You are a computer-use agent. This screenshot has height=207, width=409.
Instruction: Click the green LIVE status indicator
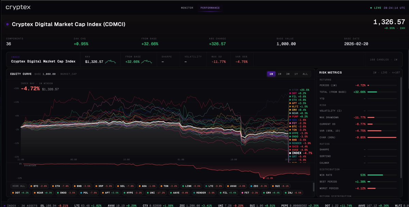(376, 8)
